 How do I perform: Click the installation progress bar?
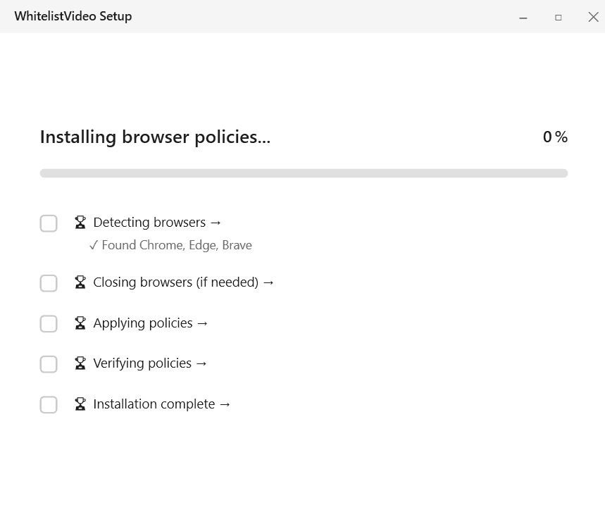pos(303,173)
